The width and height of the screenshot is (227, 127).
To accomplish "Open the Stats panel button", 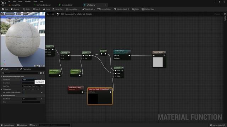I will tap(135, 9).
